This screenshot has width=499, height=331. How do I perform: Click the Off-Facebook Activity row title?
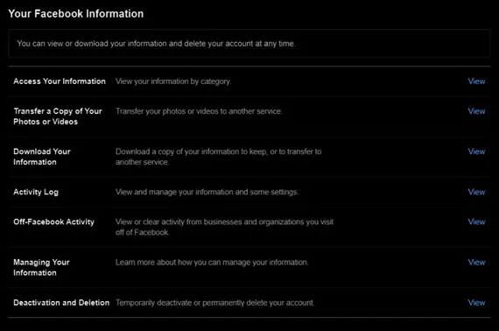click(53, 222)
